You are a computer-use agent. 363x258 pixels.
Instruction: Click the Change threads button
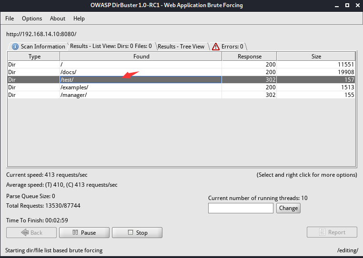tap(288, 208)
